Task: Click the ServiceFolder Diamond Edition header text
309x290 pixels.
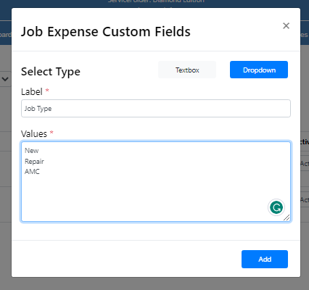Action: 156,1
